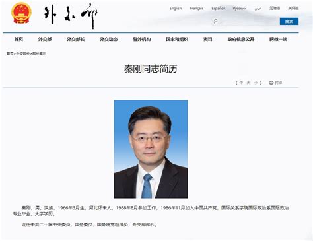The width and height of the screenshot is (313, 241).
Task: Open the 国家和组织 navigation menu item
Action: (177, 39)
